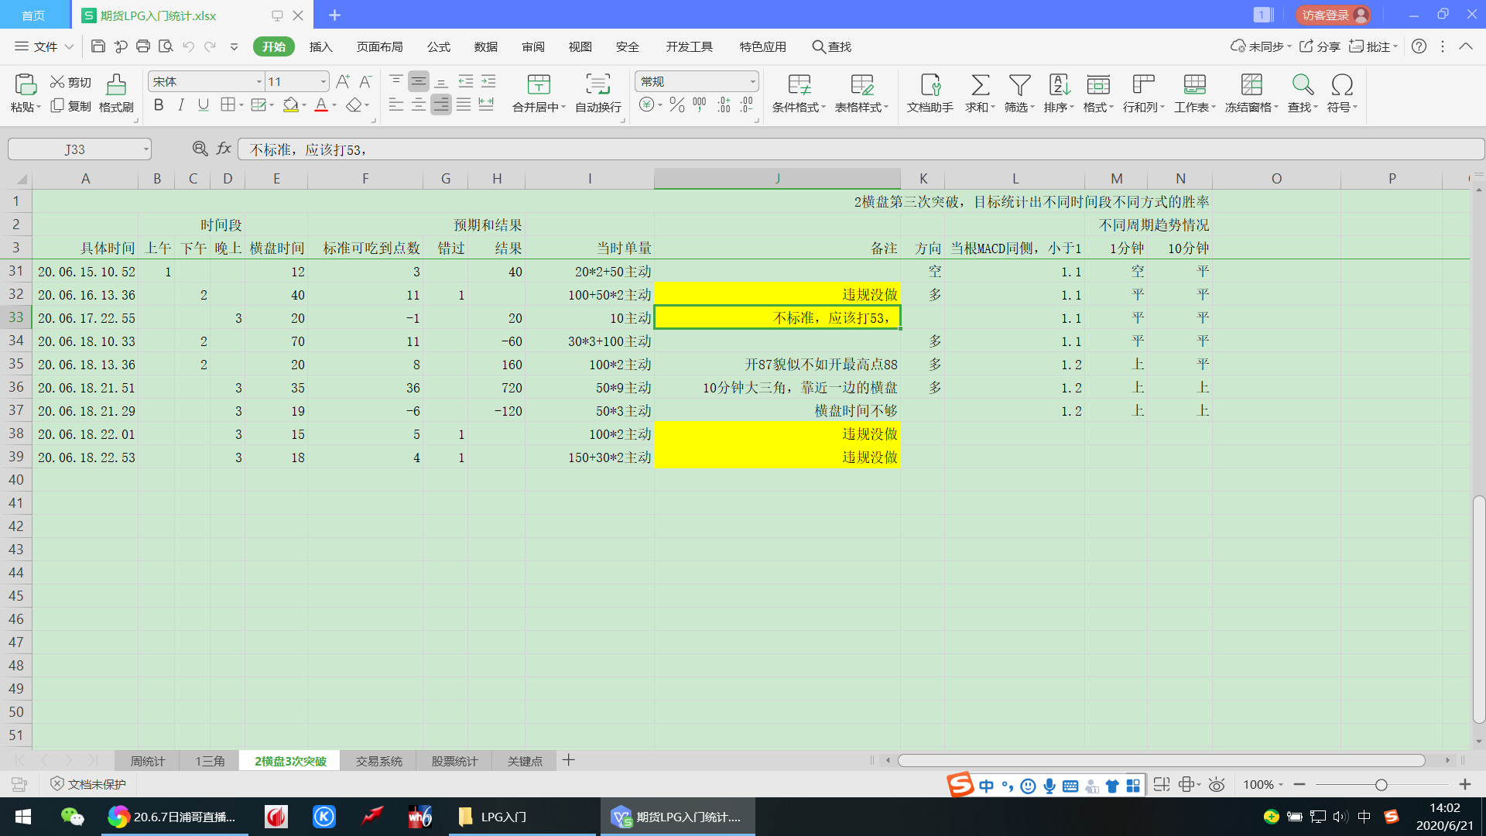Open number format dropdown 常规

[x=752, y=82]
